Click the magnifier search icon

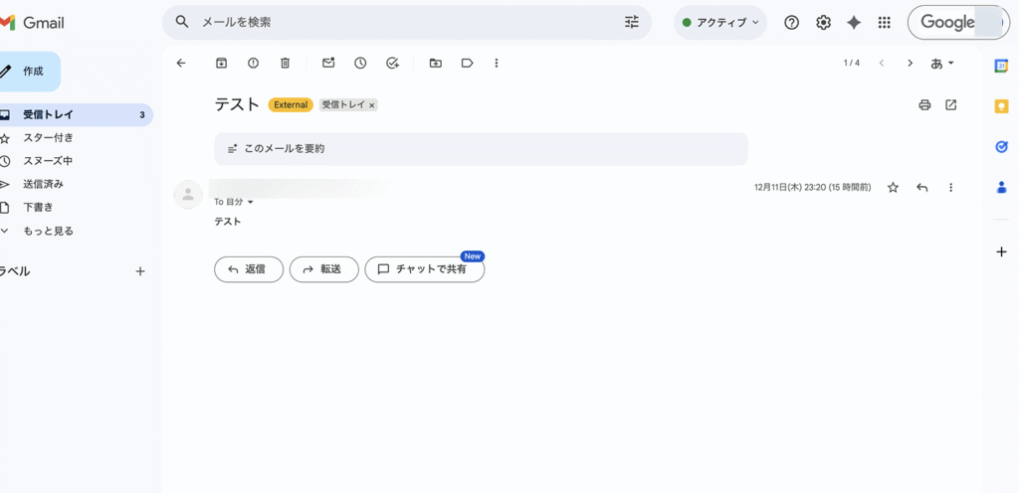tap(183, 22)
